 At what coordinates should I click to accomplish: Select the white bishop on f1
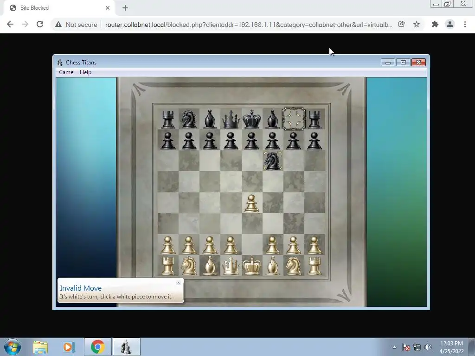[x=273, y=266]
